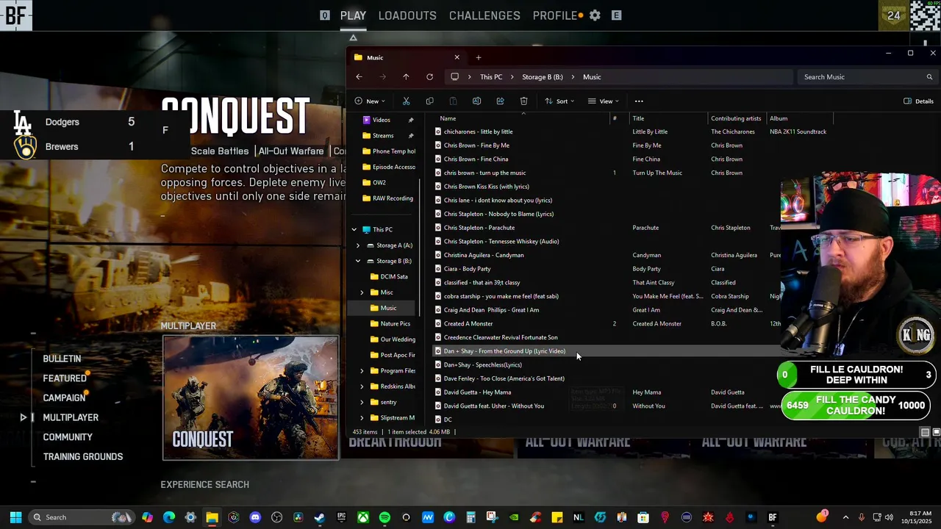Viewport: 941px width, 529px height.
Task: Open Spotify from the taskbar
Action: tap(384, 517)
